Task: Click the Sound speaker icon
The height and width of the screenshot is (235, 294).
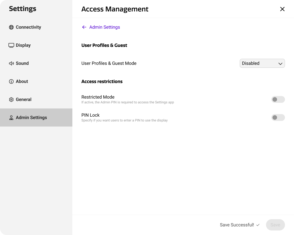Action: click(x=11, y=63)
